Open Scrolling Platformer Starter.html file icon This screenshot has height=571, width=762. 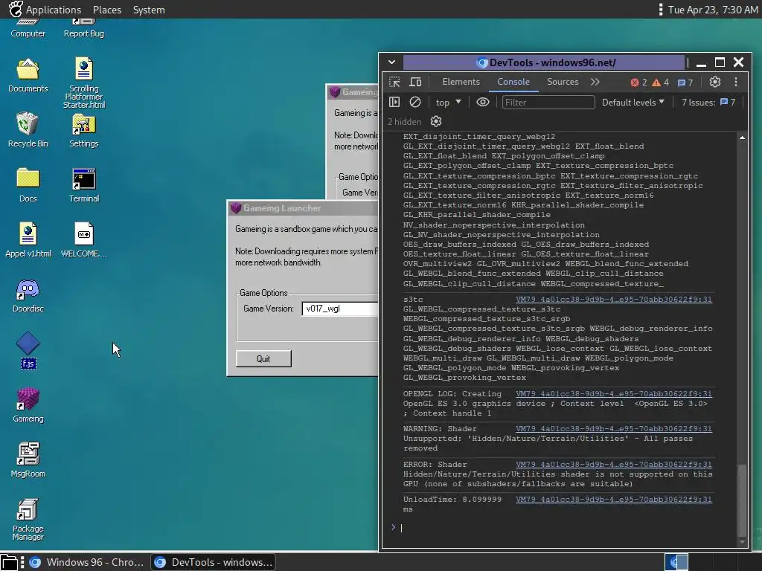pyautogui.click(x=83, y=83)
